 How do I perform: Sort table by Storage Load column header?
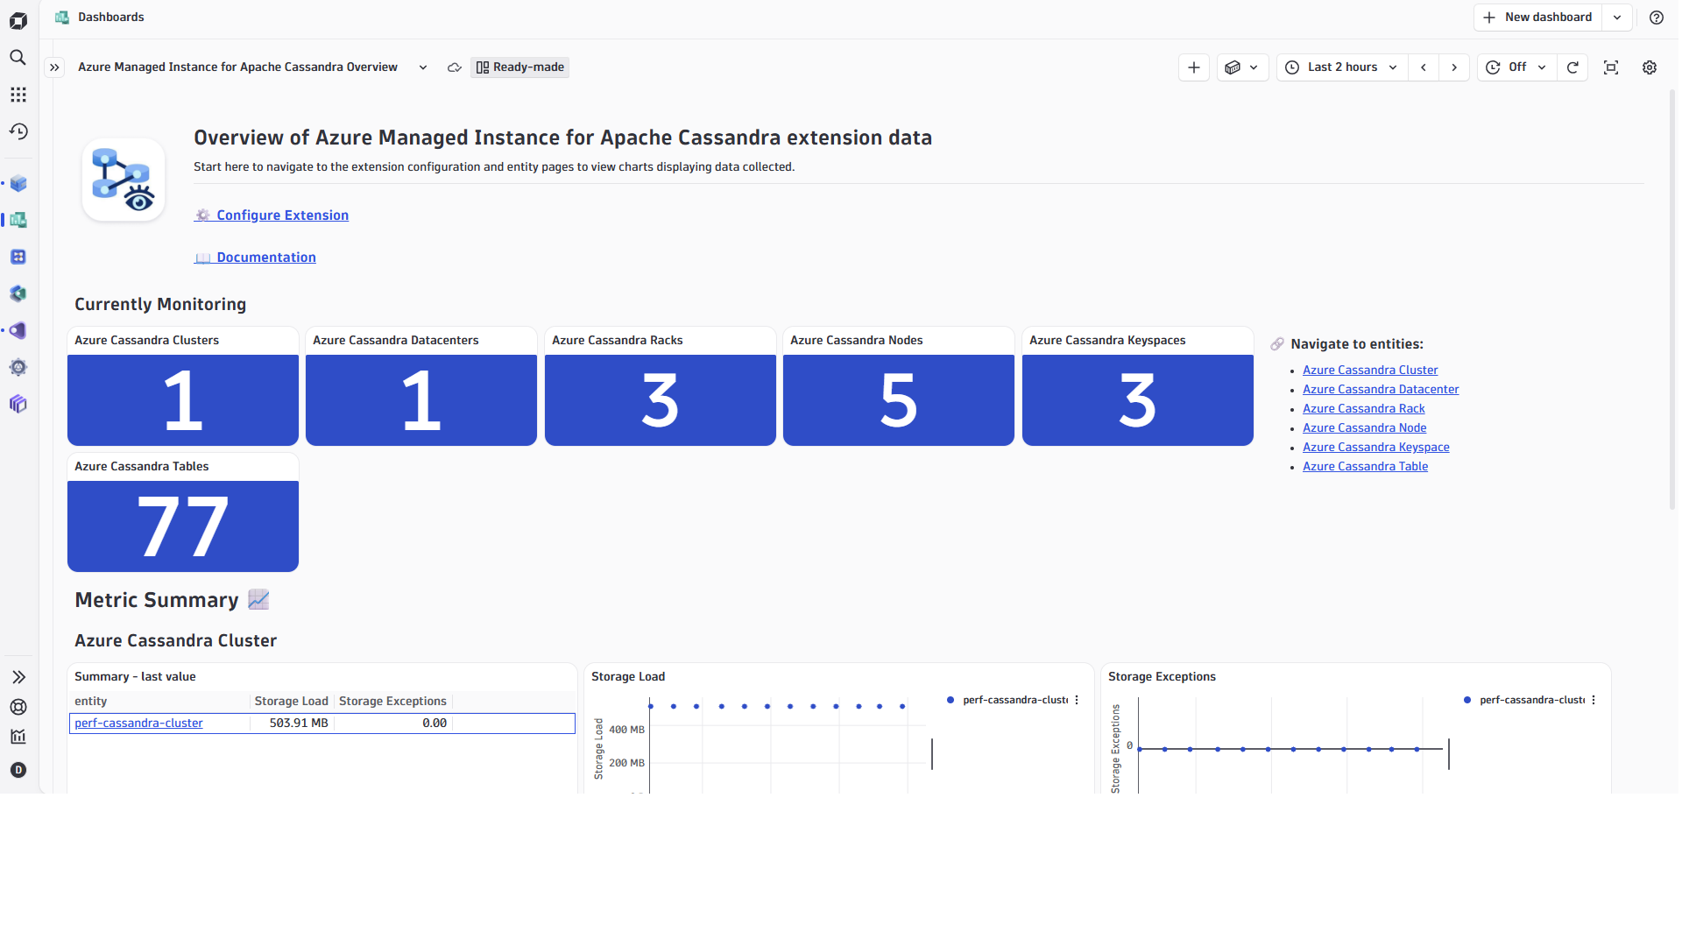[291, 702]
